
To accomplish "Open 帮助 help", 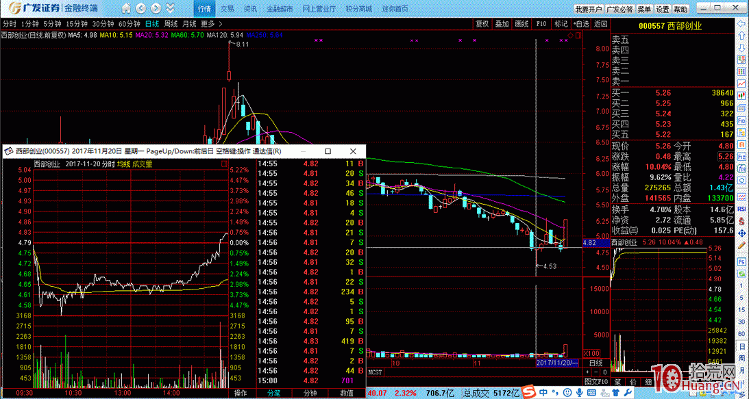I will coord(680,10).
